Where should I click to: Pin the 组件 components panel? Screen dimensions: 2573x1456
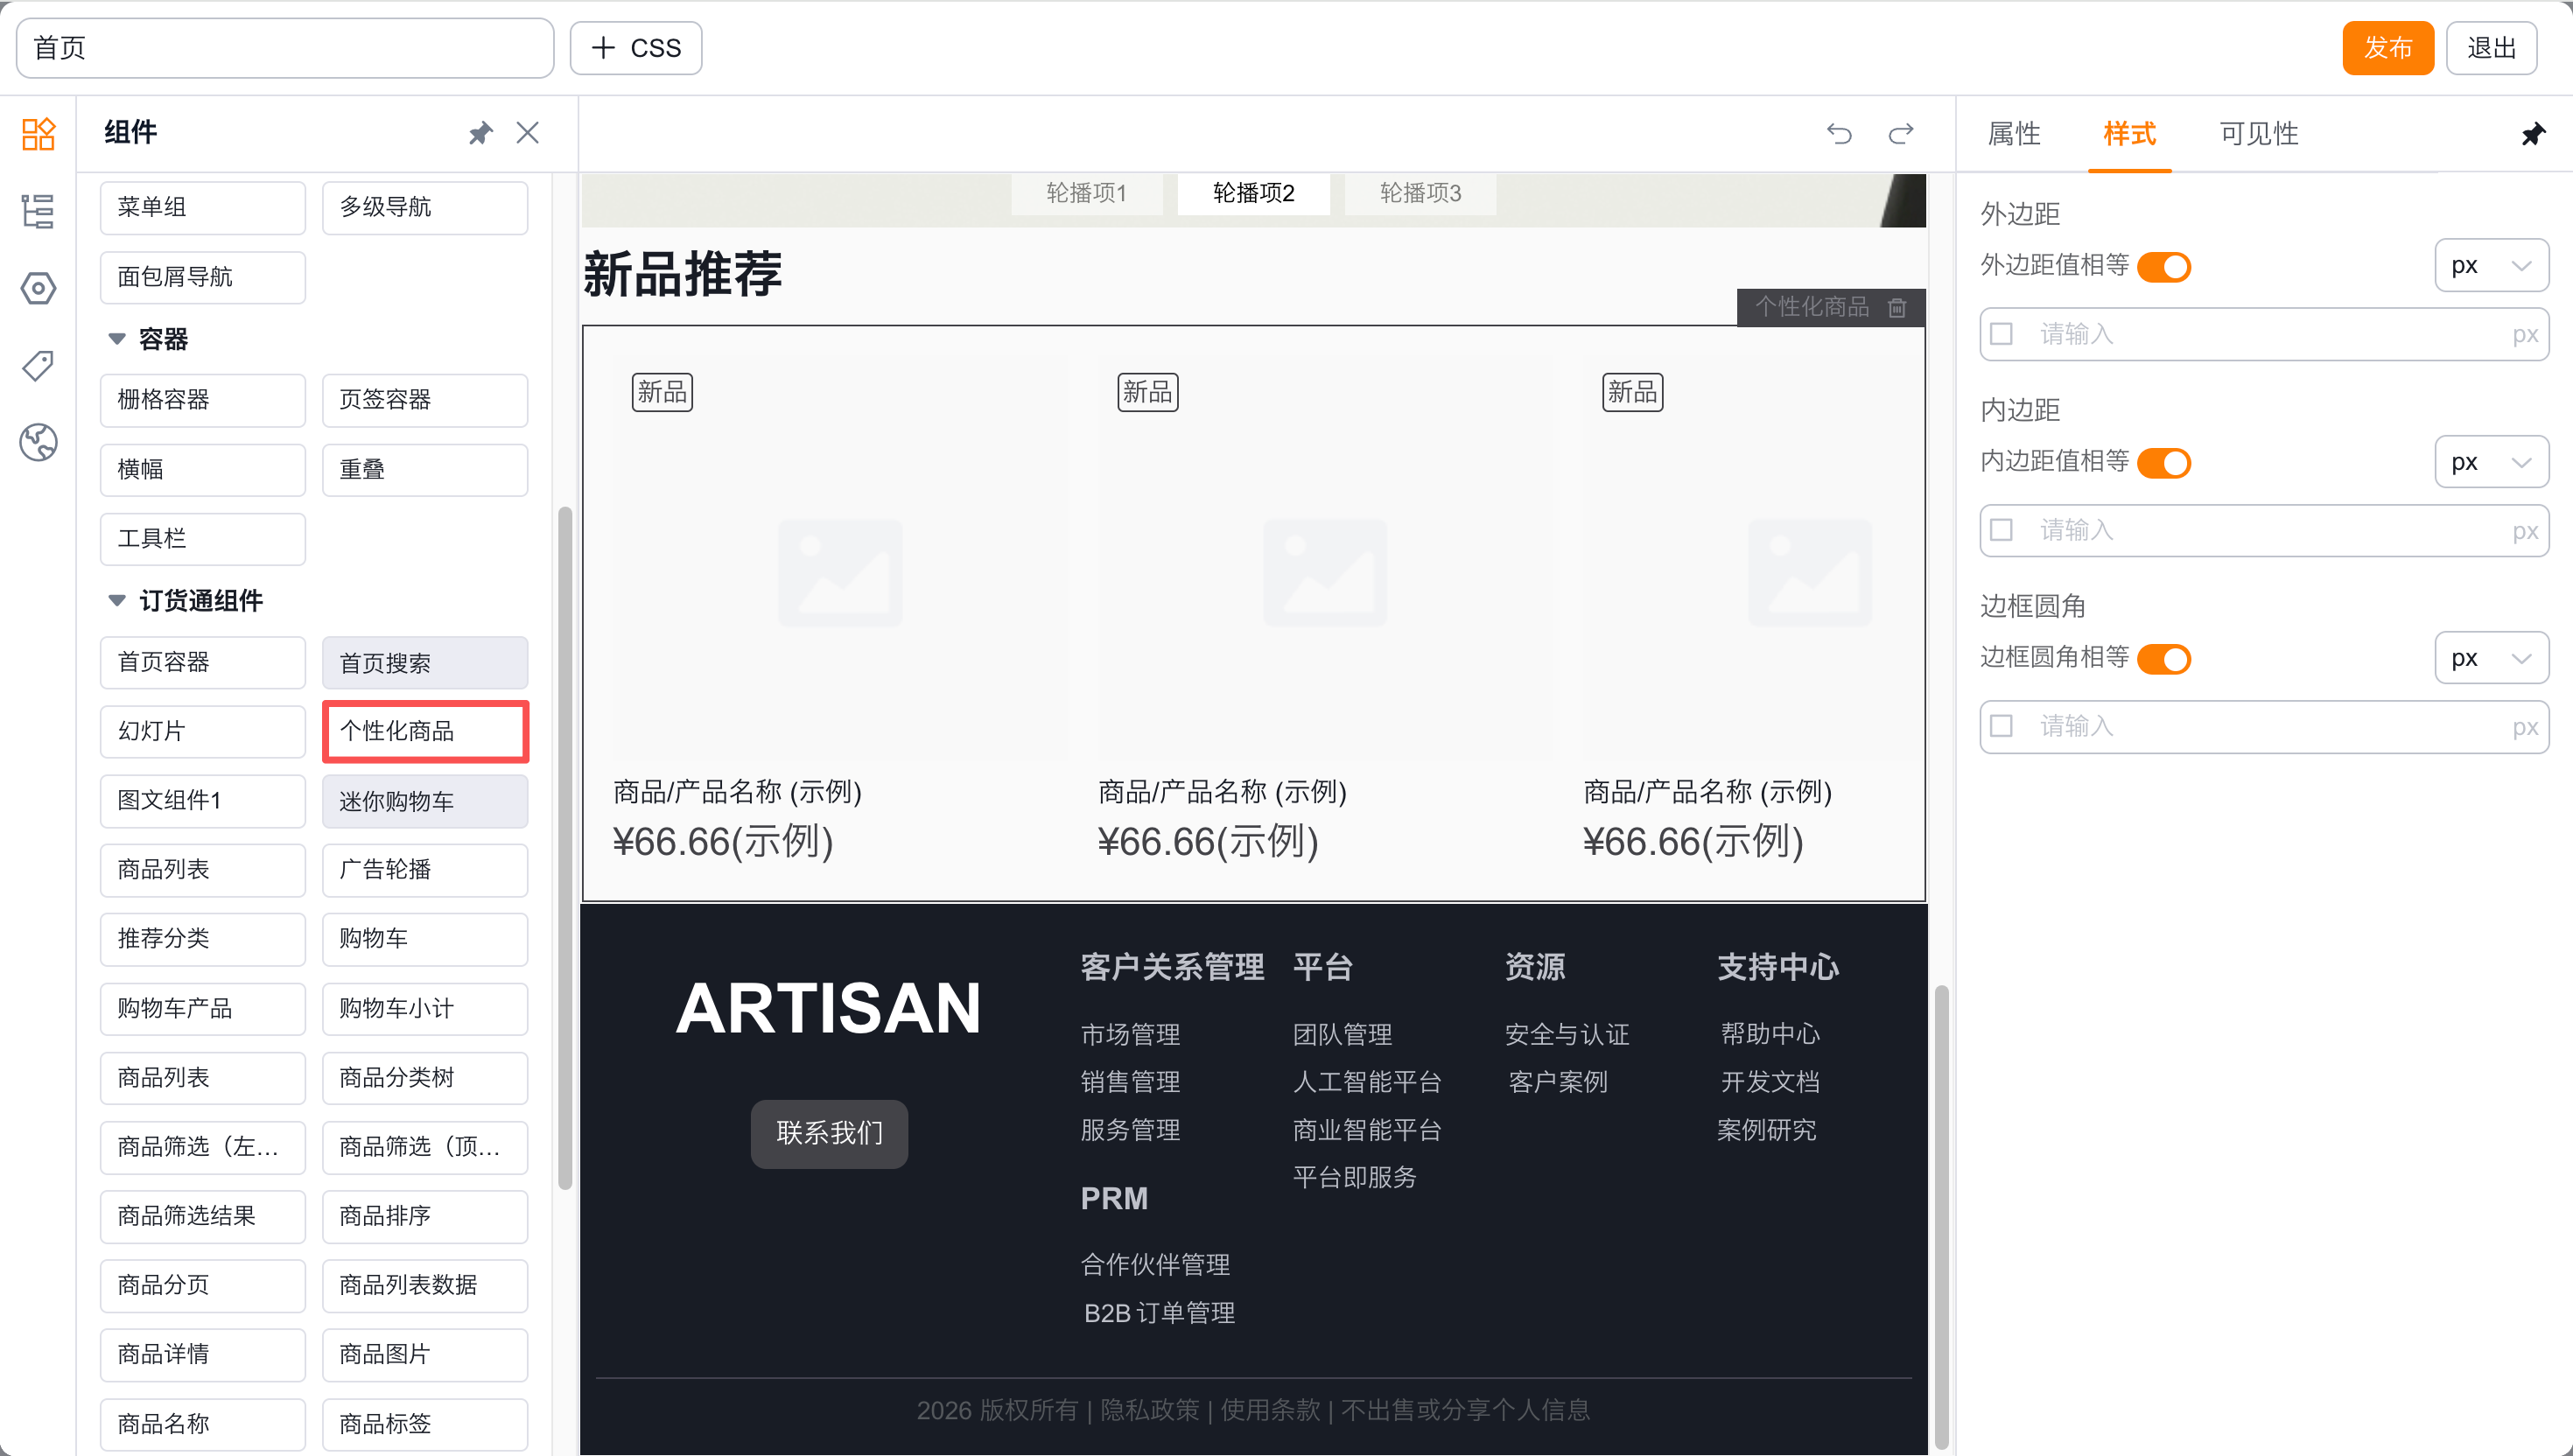coord(480,133)
